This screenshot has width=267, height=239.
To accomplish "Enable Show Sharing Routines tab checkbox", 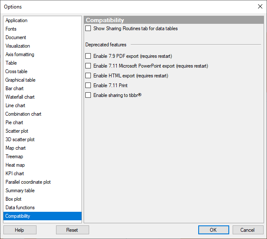I will [x=88, y=28].
